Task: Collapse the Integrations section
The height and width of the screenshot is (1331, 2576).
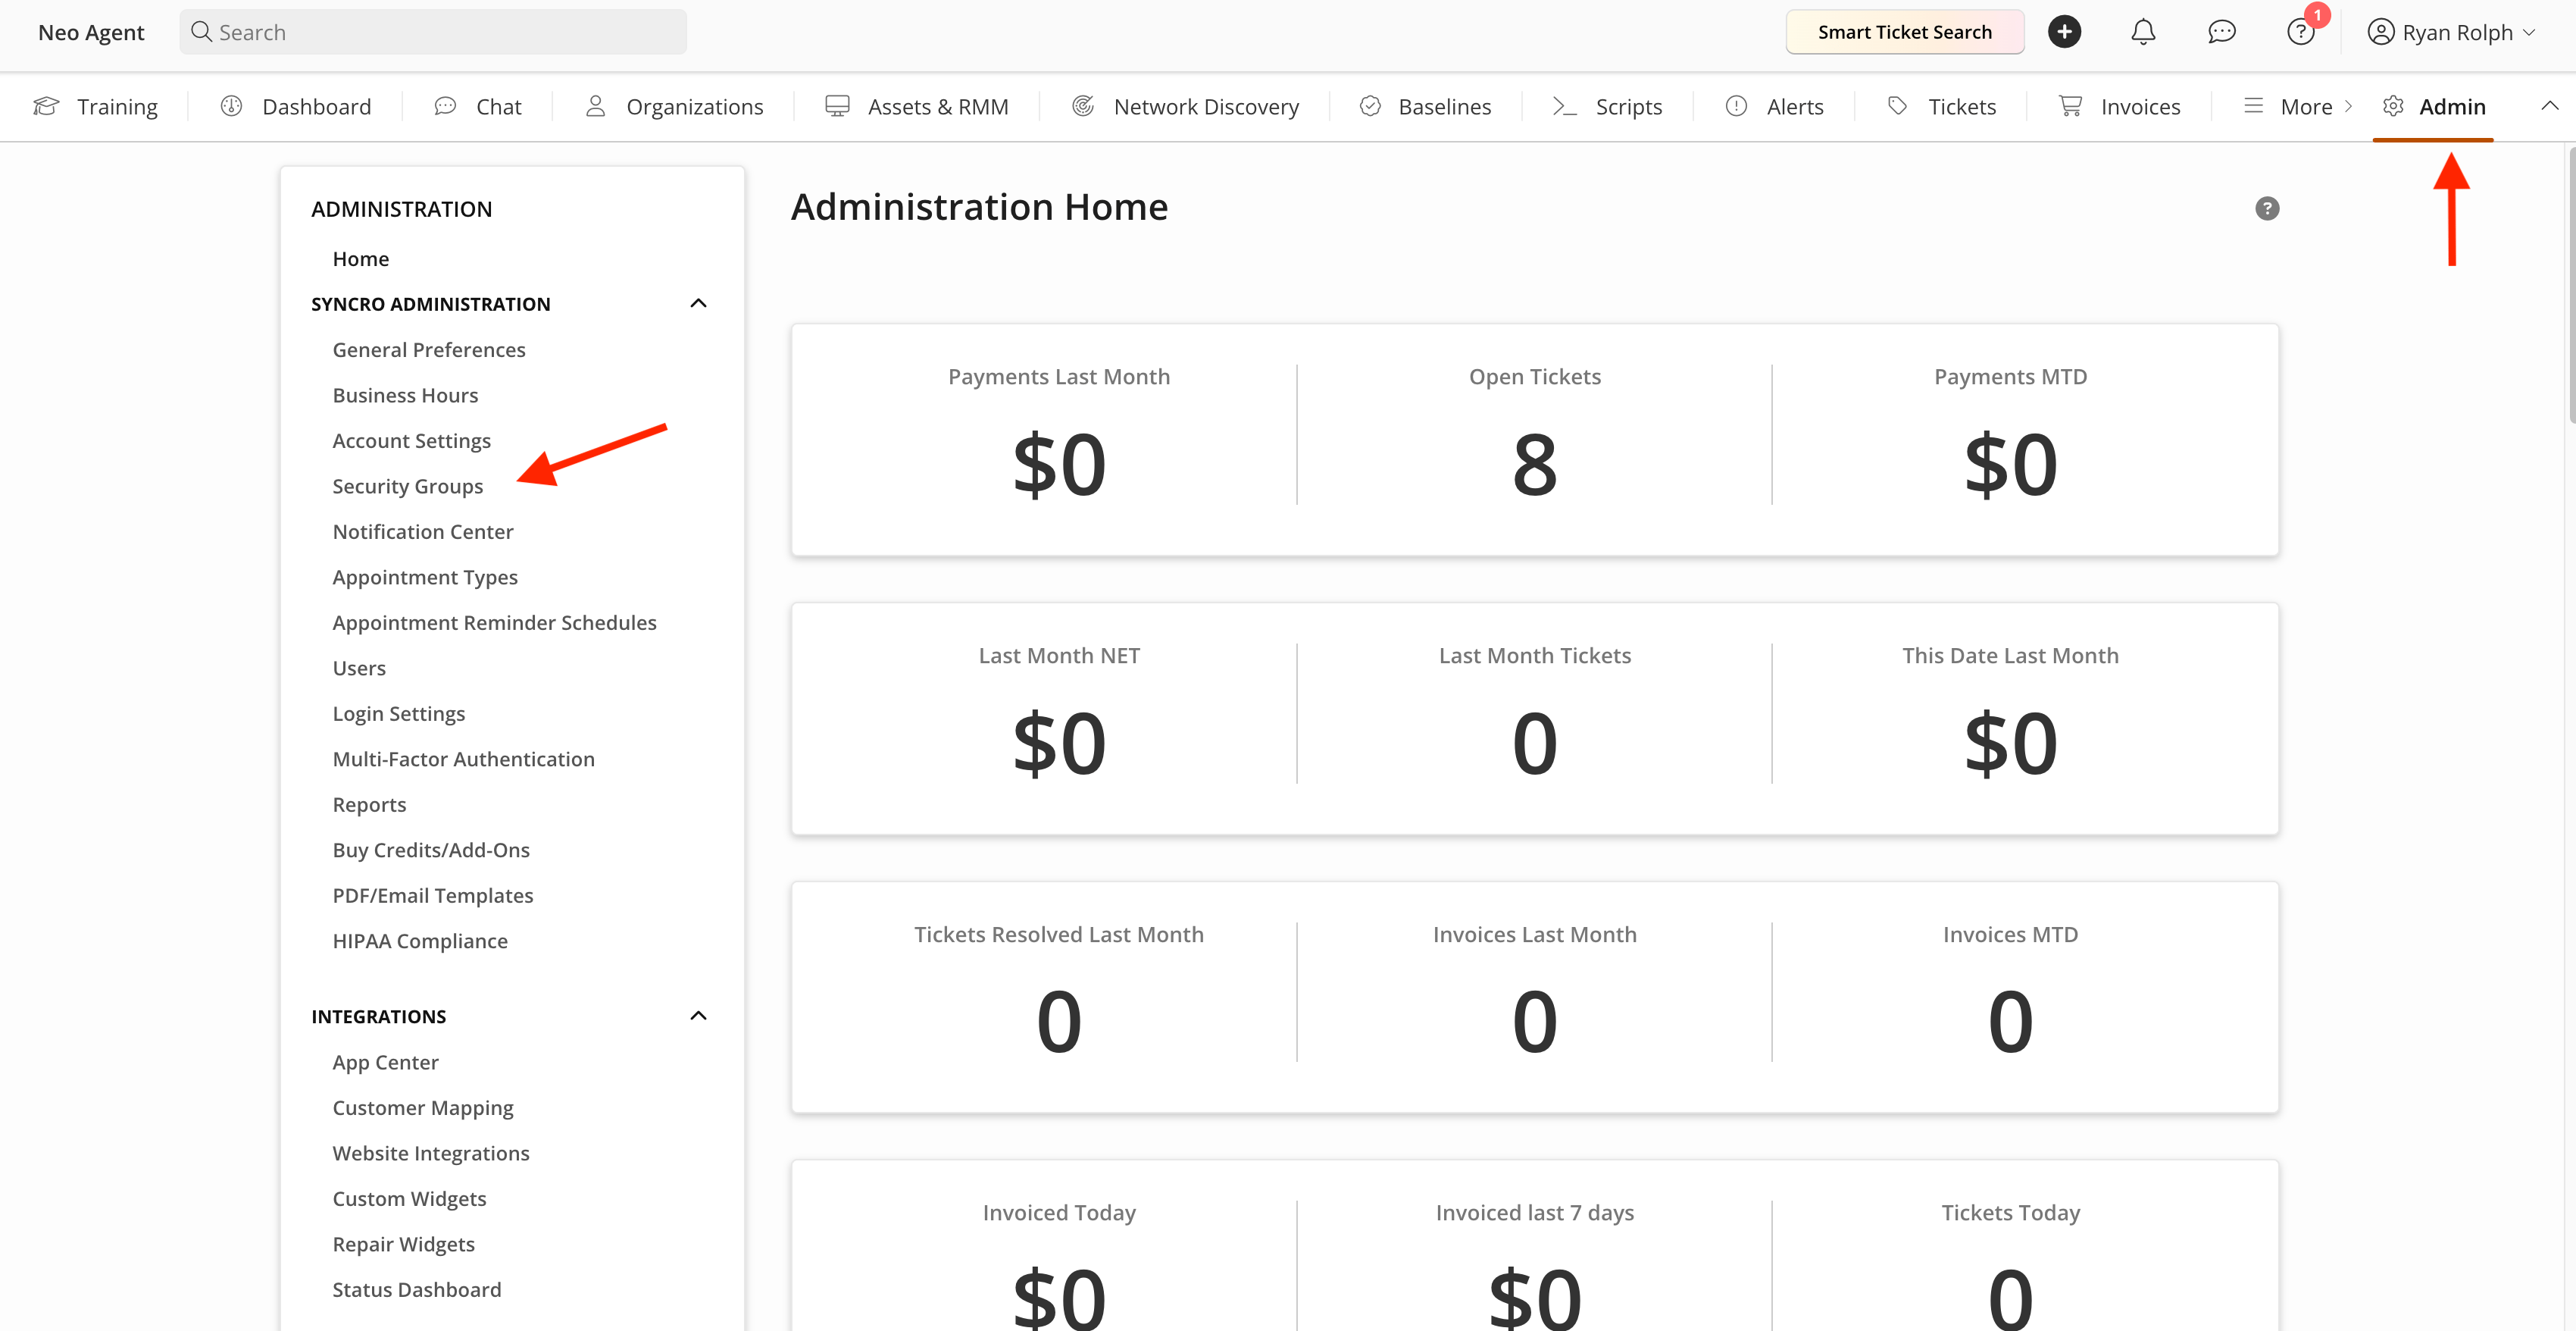Action: [698, 1016]
